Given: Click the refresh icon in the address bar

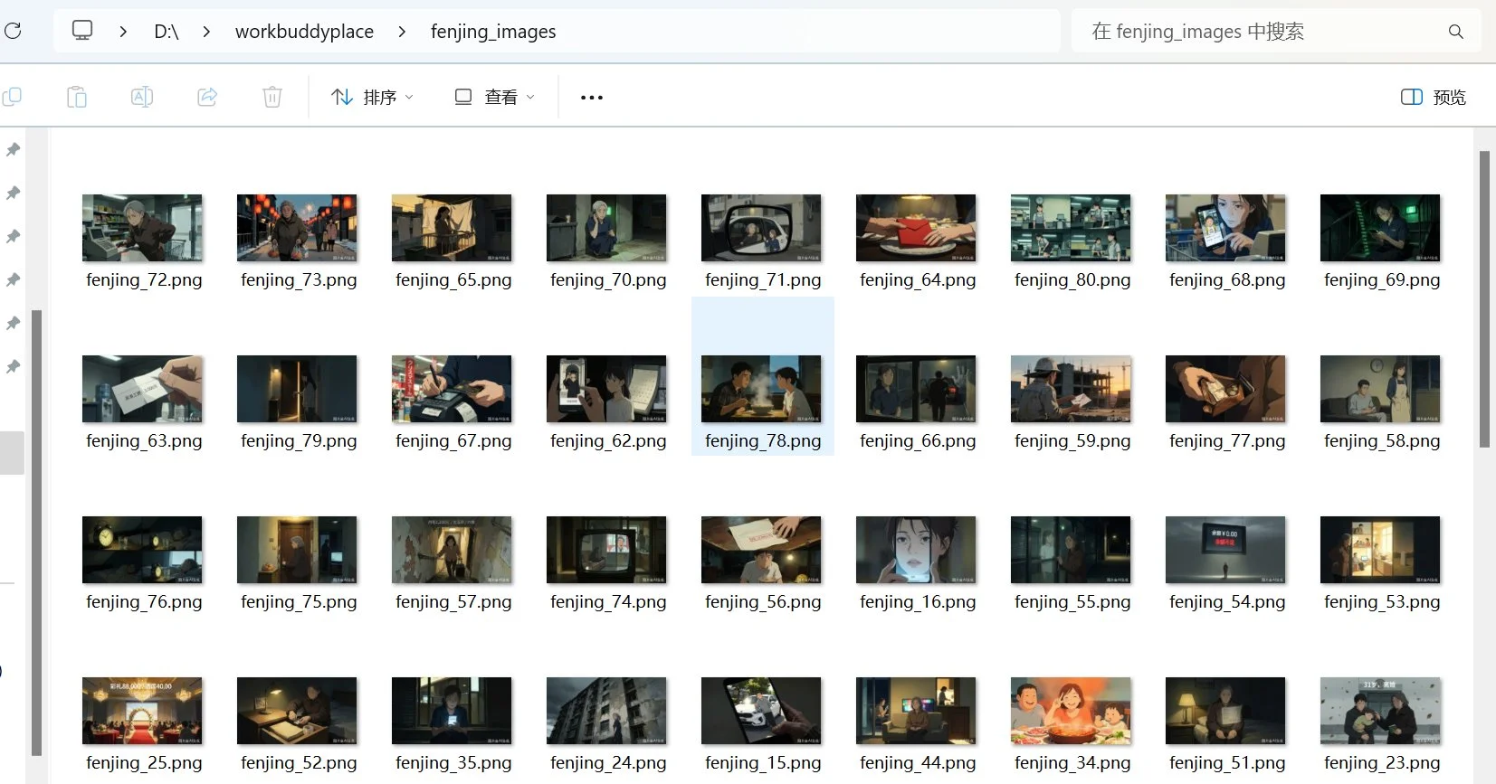Looking at the screenshot, I should coord(13,32).
